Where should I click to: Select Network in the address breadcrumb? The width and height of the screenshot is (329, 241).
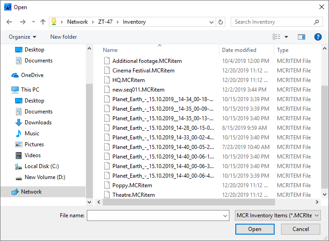pyautogui.click(x=77, y=22)
